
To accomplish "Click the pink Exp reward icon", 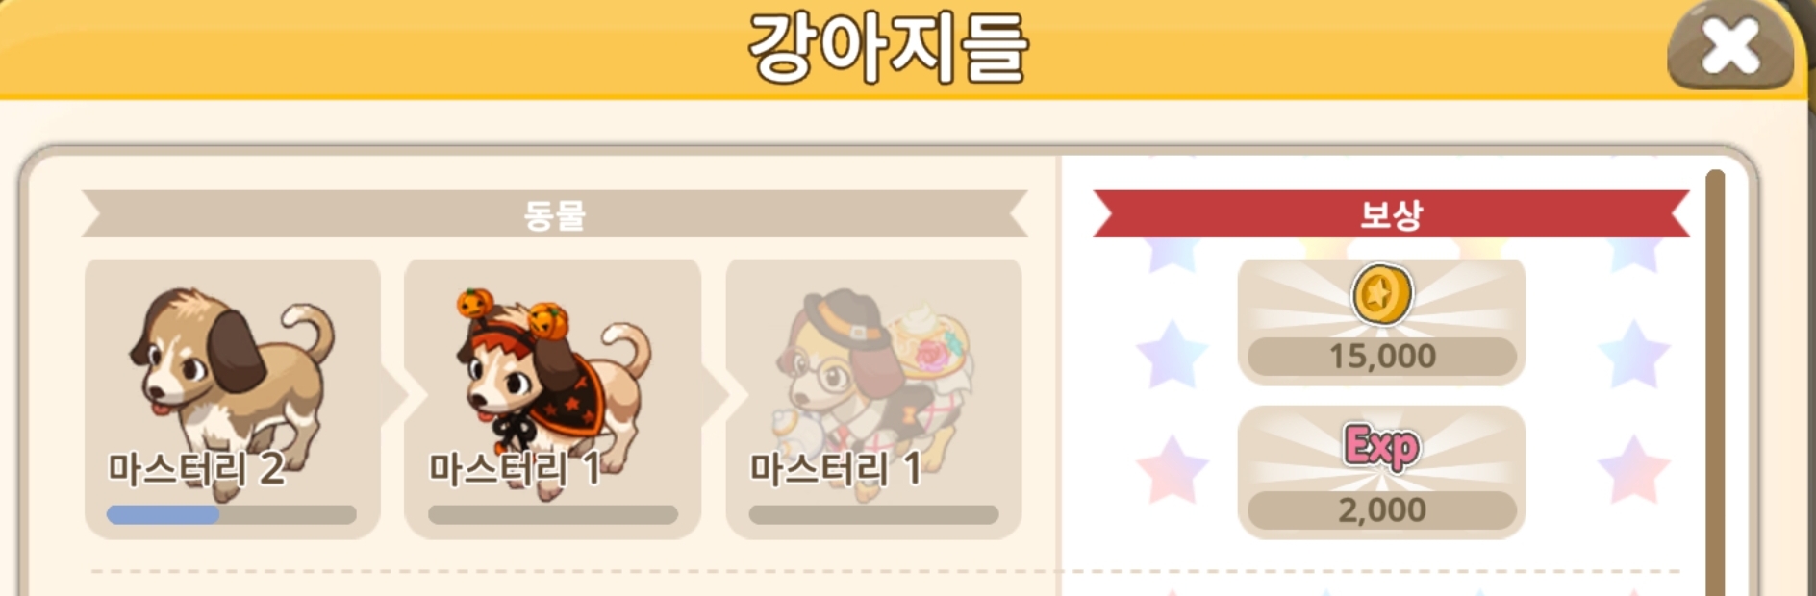I will click(x=1381, y=446).
